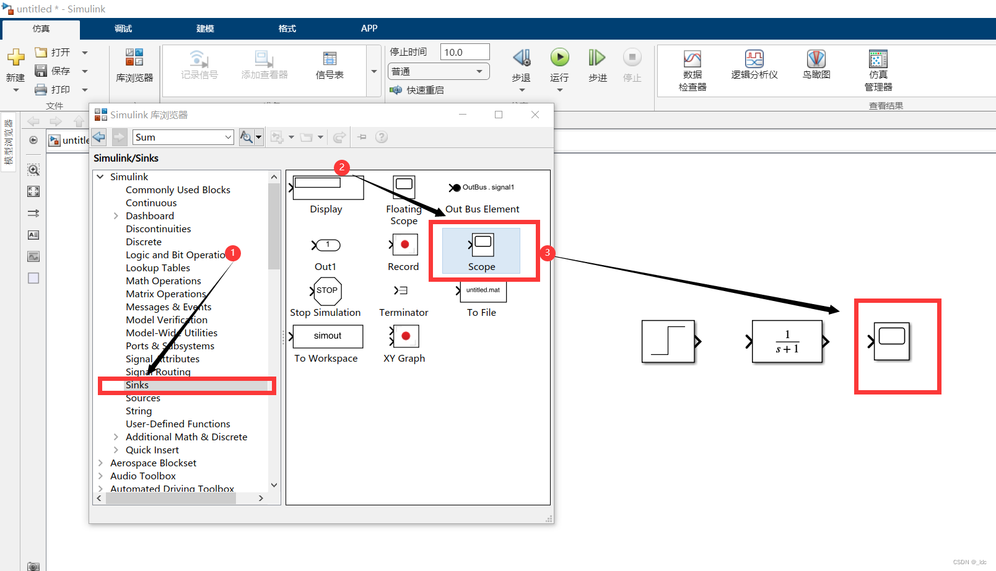
Task: Open the Sum search combo dropdown
Action: tap(228, 137)
